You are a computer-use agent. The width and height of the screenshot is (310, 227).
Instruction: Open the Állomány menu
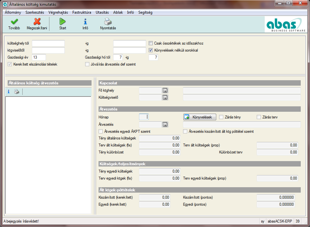[13, 12]
